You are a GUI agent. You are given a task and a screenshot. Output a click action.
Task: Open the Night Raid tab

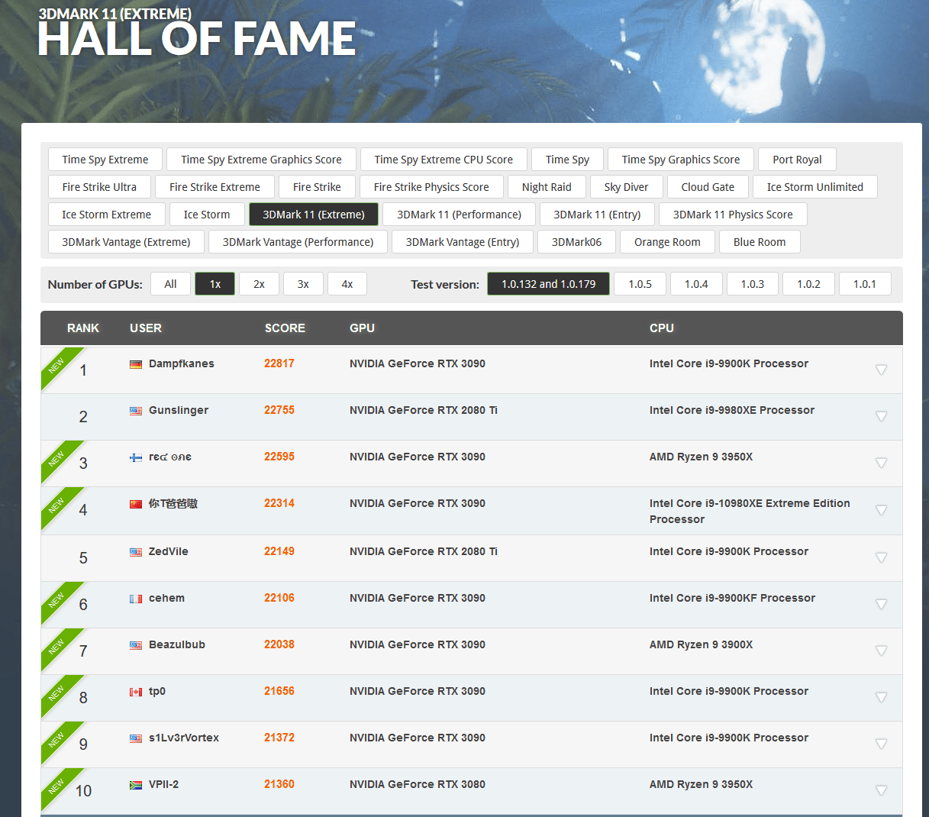547,187
